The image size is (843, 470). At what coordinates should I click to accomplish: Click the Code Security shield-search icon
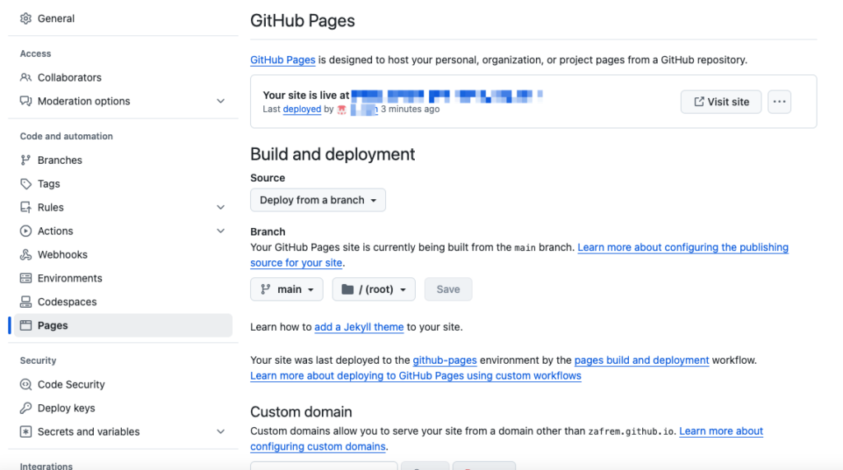point(26,384)
